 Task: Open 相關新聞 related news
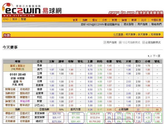[x=10, y=97]
